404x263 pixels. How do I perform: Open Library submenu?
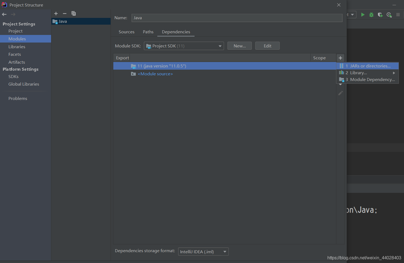(368, 73)
